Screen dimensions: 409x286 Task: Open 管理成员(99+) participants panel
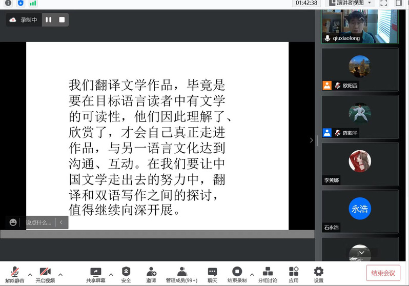(182, 275)
